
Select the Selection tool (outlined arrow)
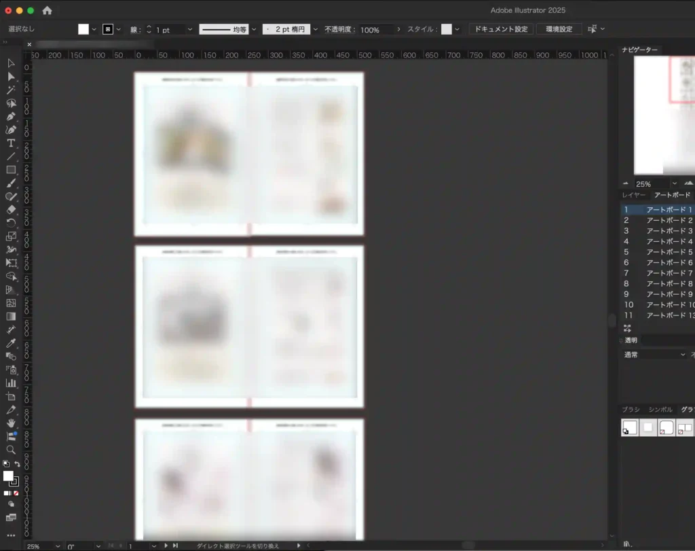[11, 63]
